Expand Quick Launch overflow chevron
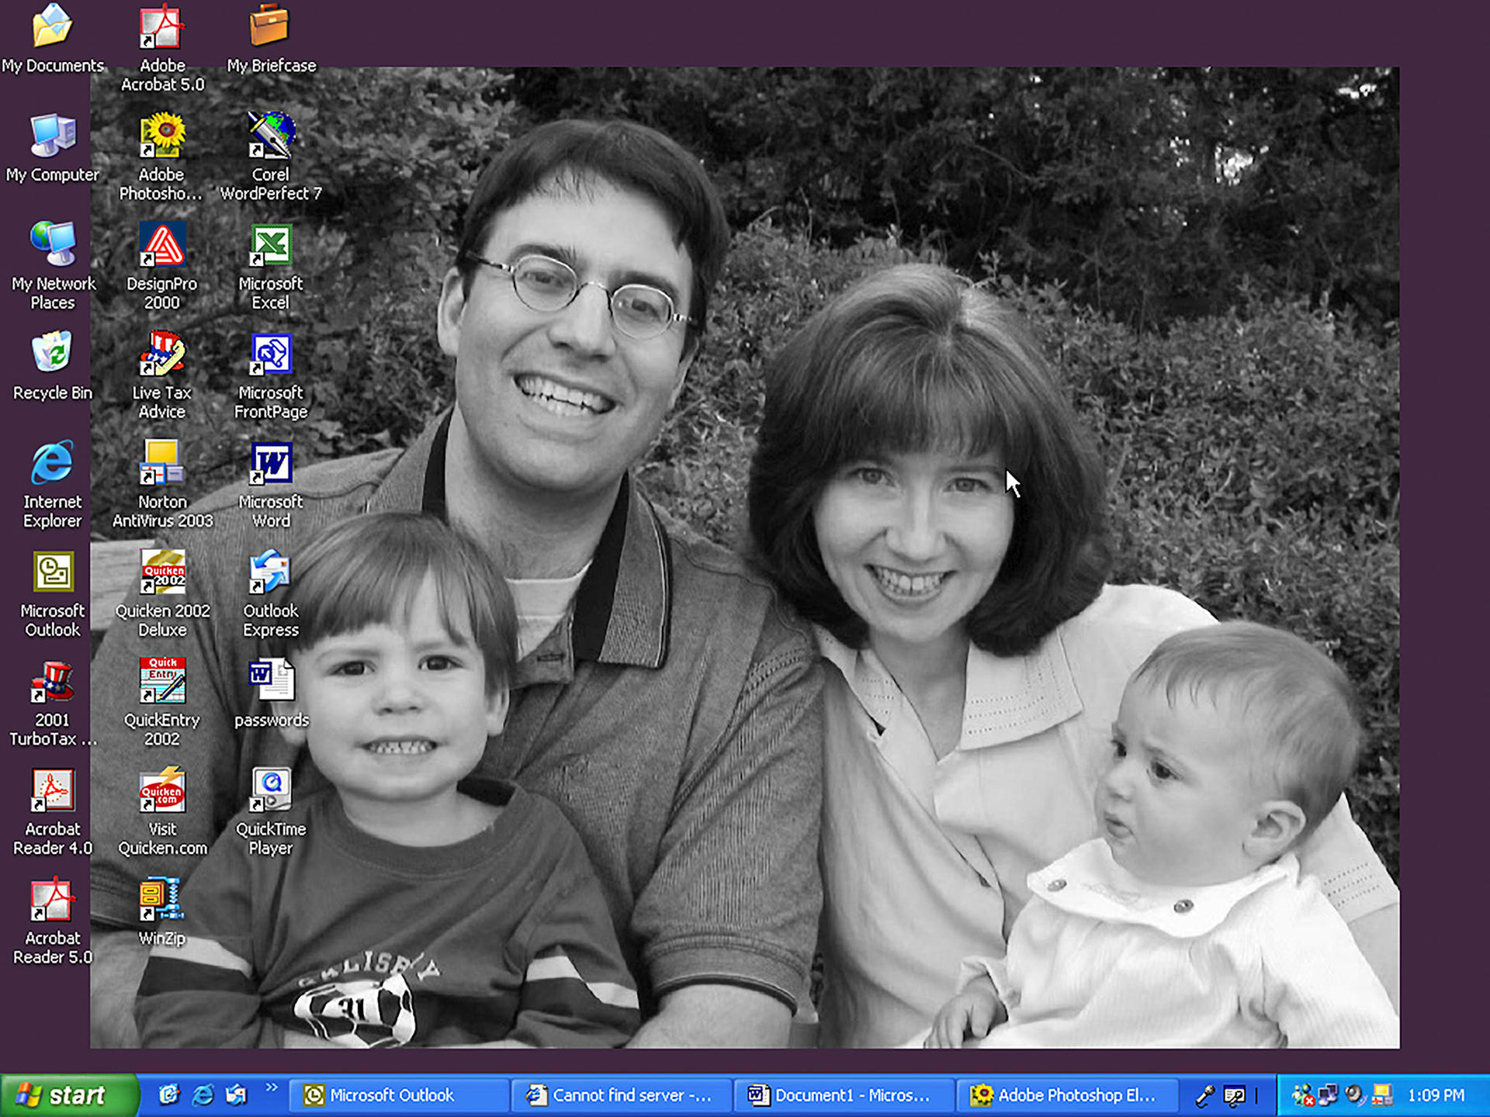1490x1117 pixels. click(x=271, y=1088)
